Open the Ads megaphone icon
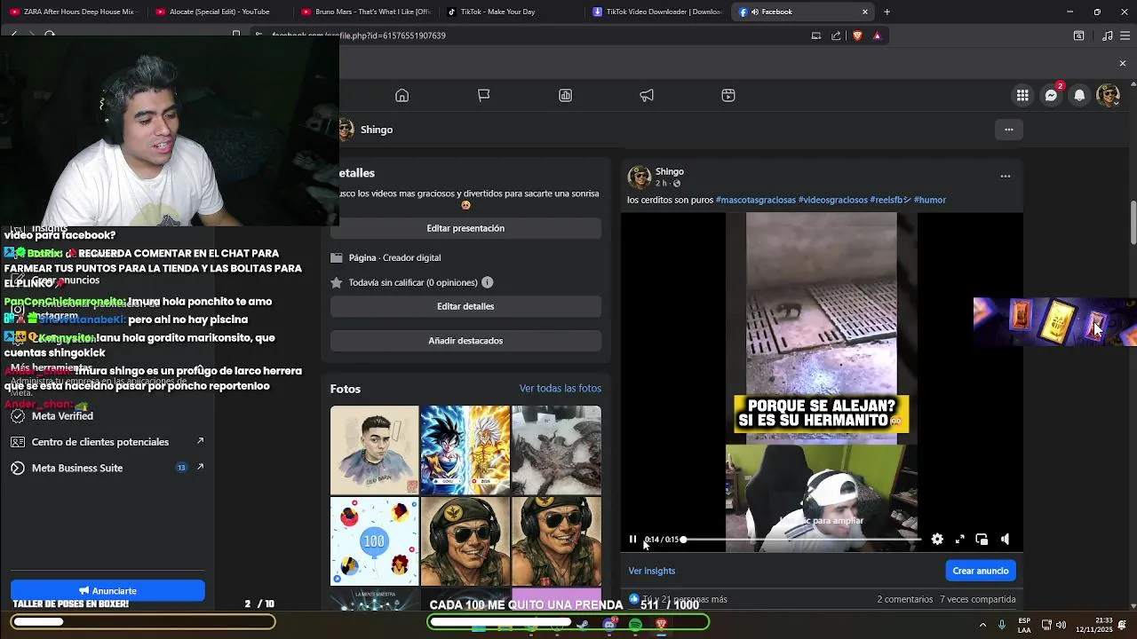The image size is (1137, 639). point(647,96)
